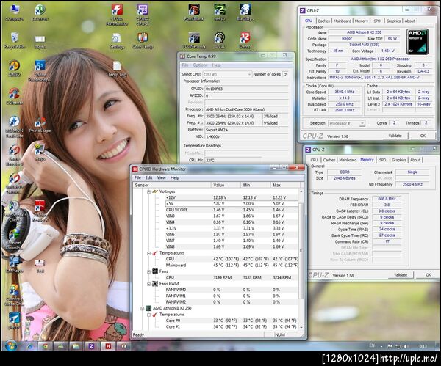Switch to CPU-Z taskbar button
441x366 pixels.
[x=91, y=346]
